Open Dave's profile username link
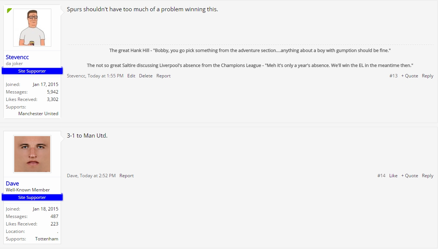 tap(12, 183)
